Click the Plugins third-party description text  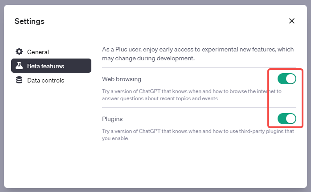point(196,135)
